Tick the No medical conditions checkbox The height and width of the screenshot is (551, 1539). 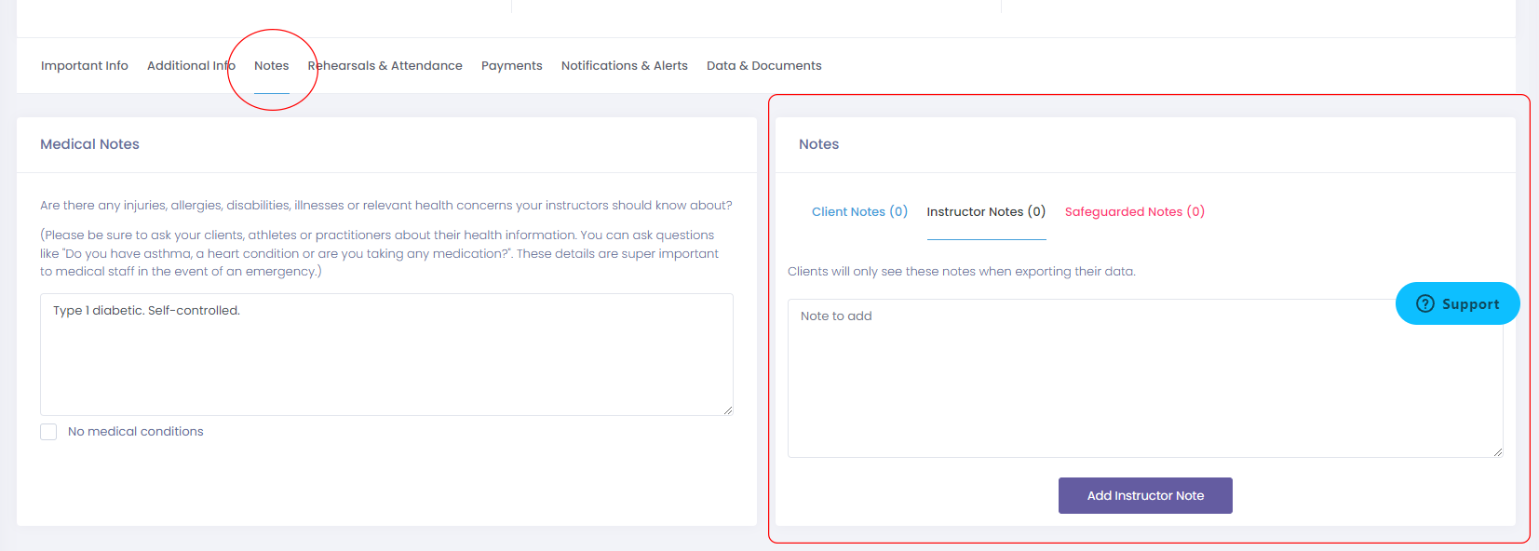pos(48,432)
